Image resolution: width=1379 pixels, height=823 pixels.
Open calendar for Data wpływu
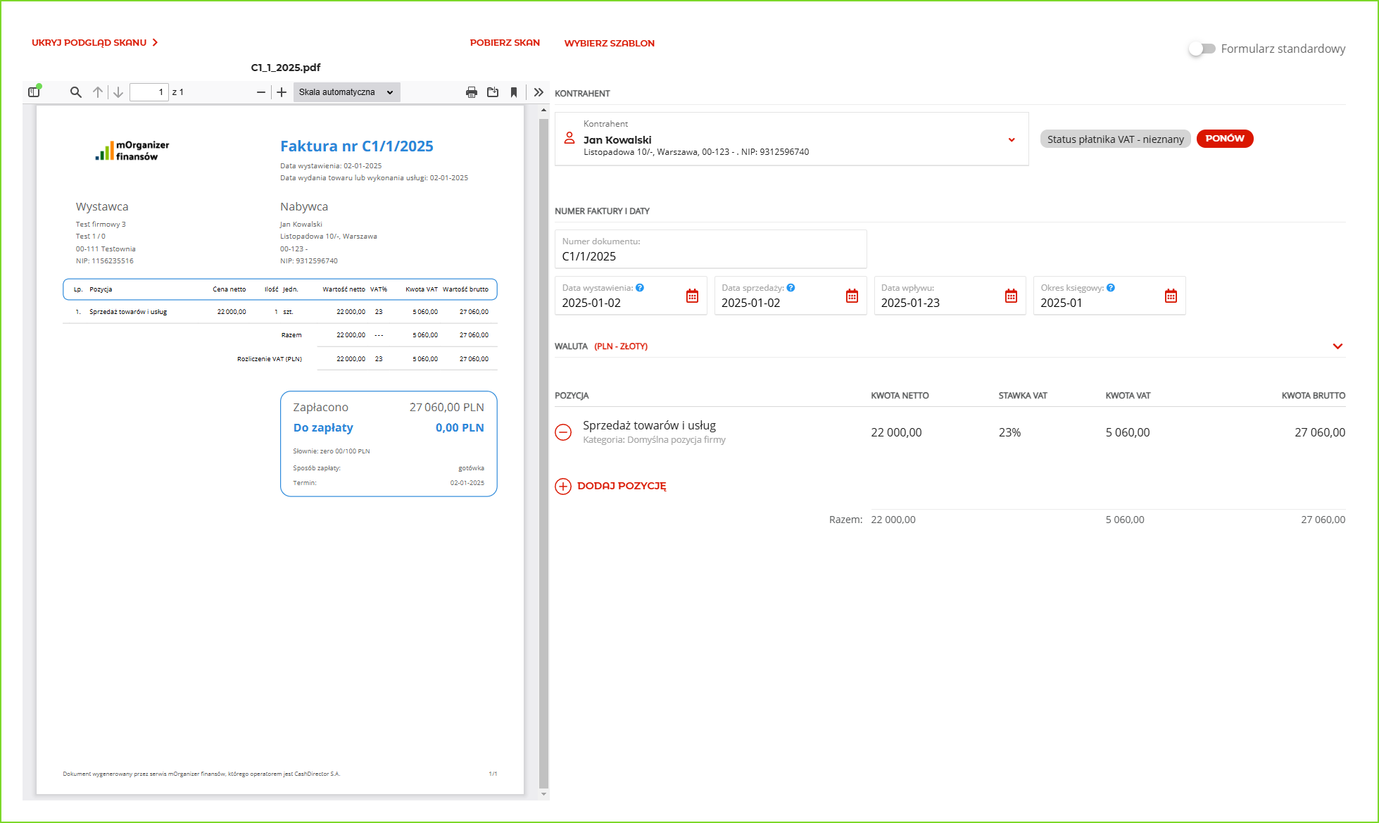pos(1011,296)
